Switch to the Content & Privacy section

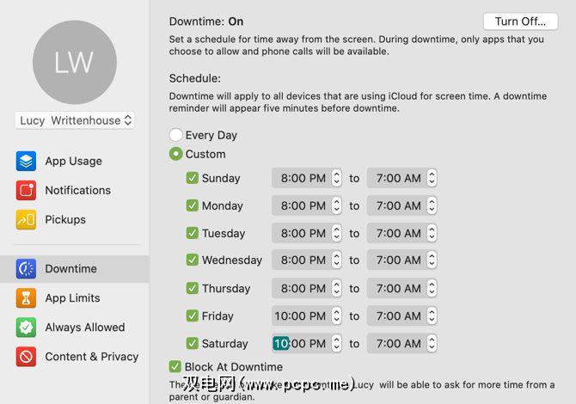pos(91,357)
